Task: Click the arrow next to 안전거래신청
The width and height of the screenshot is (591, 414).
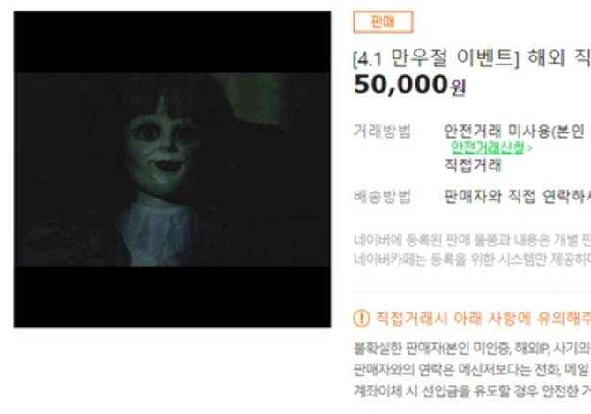Action: click(530, 148)
